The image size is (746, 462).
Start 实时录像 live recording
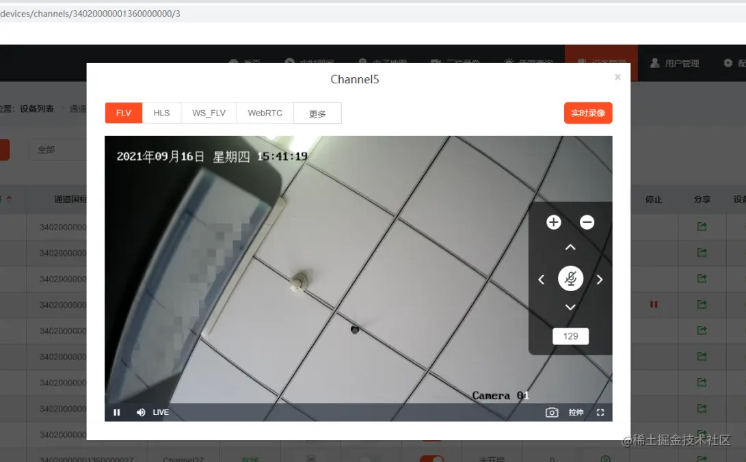(588, 113)
